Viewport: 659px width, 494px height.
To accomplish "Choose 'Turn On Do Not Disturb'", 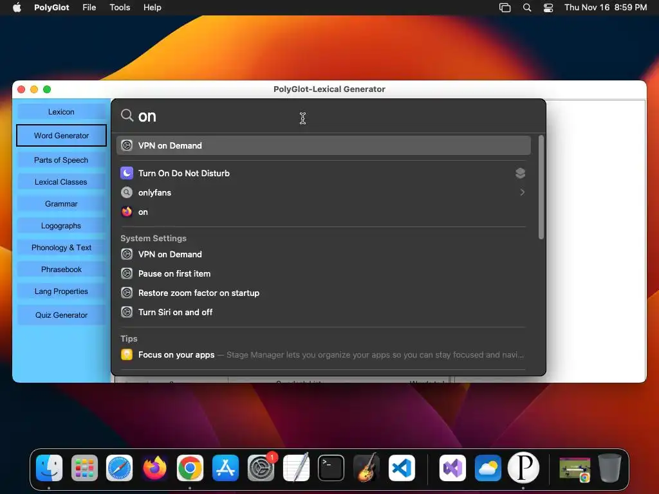I will click(323, 173).
